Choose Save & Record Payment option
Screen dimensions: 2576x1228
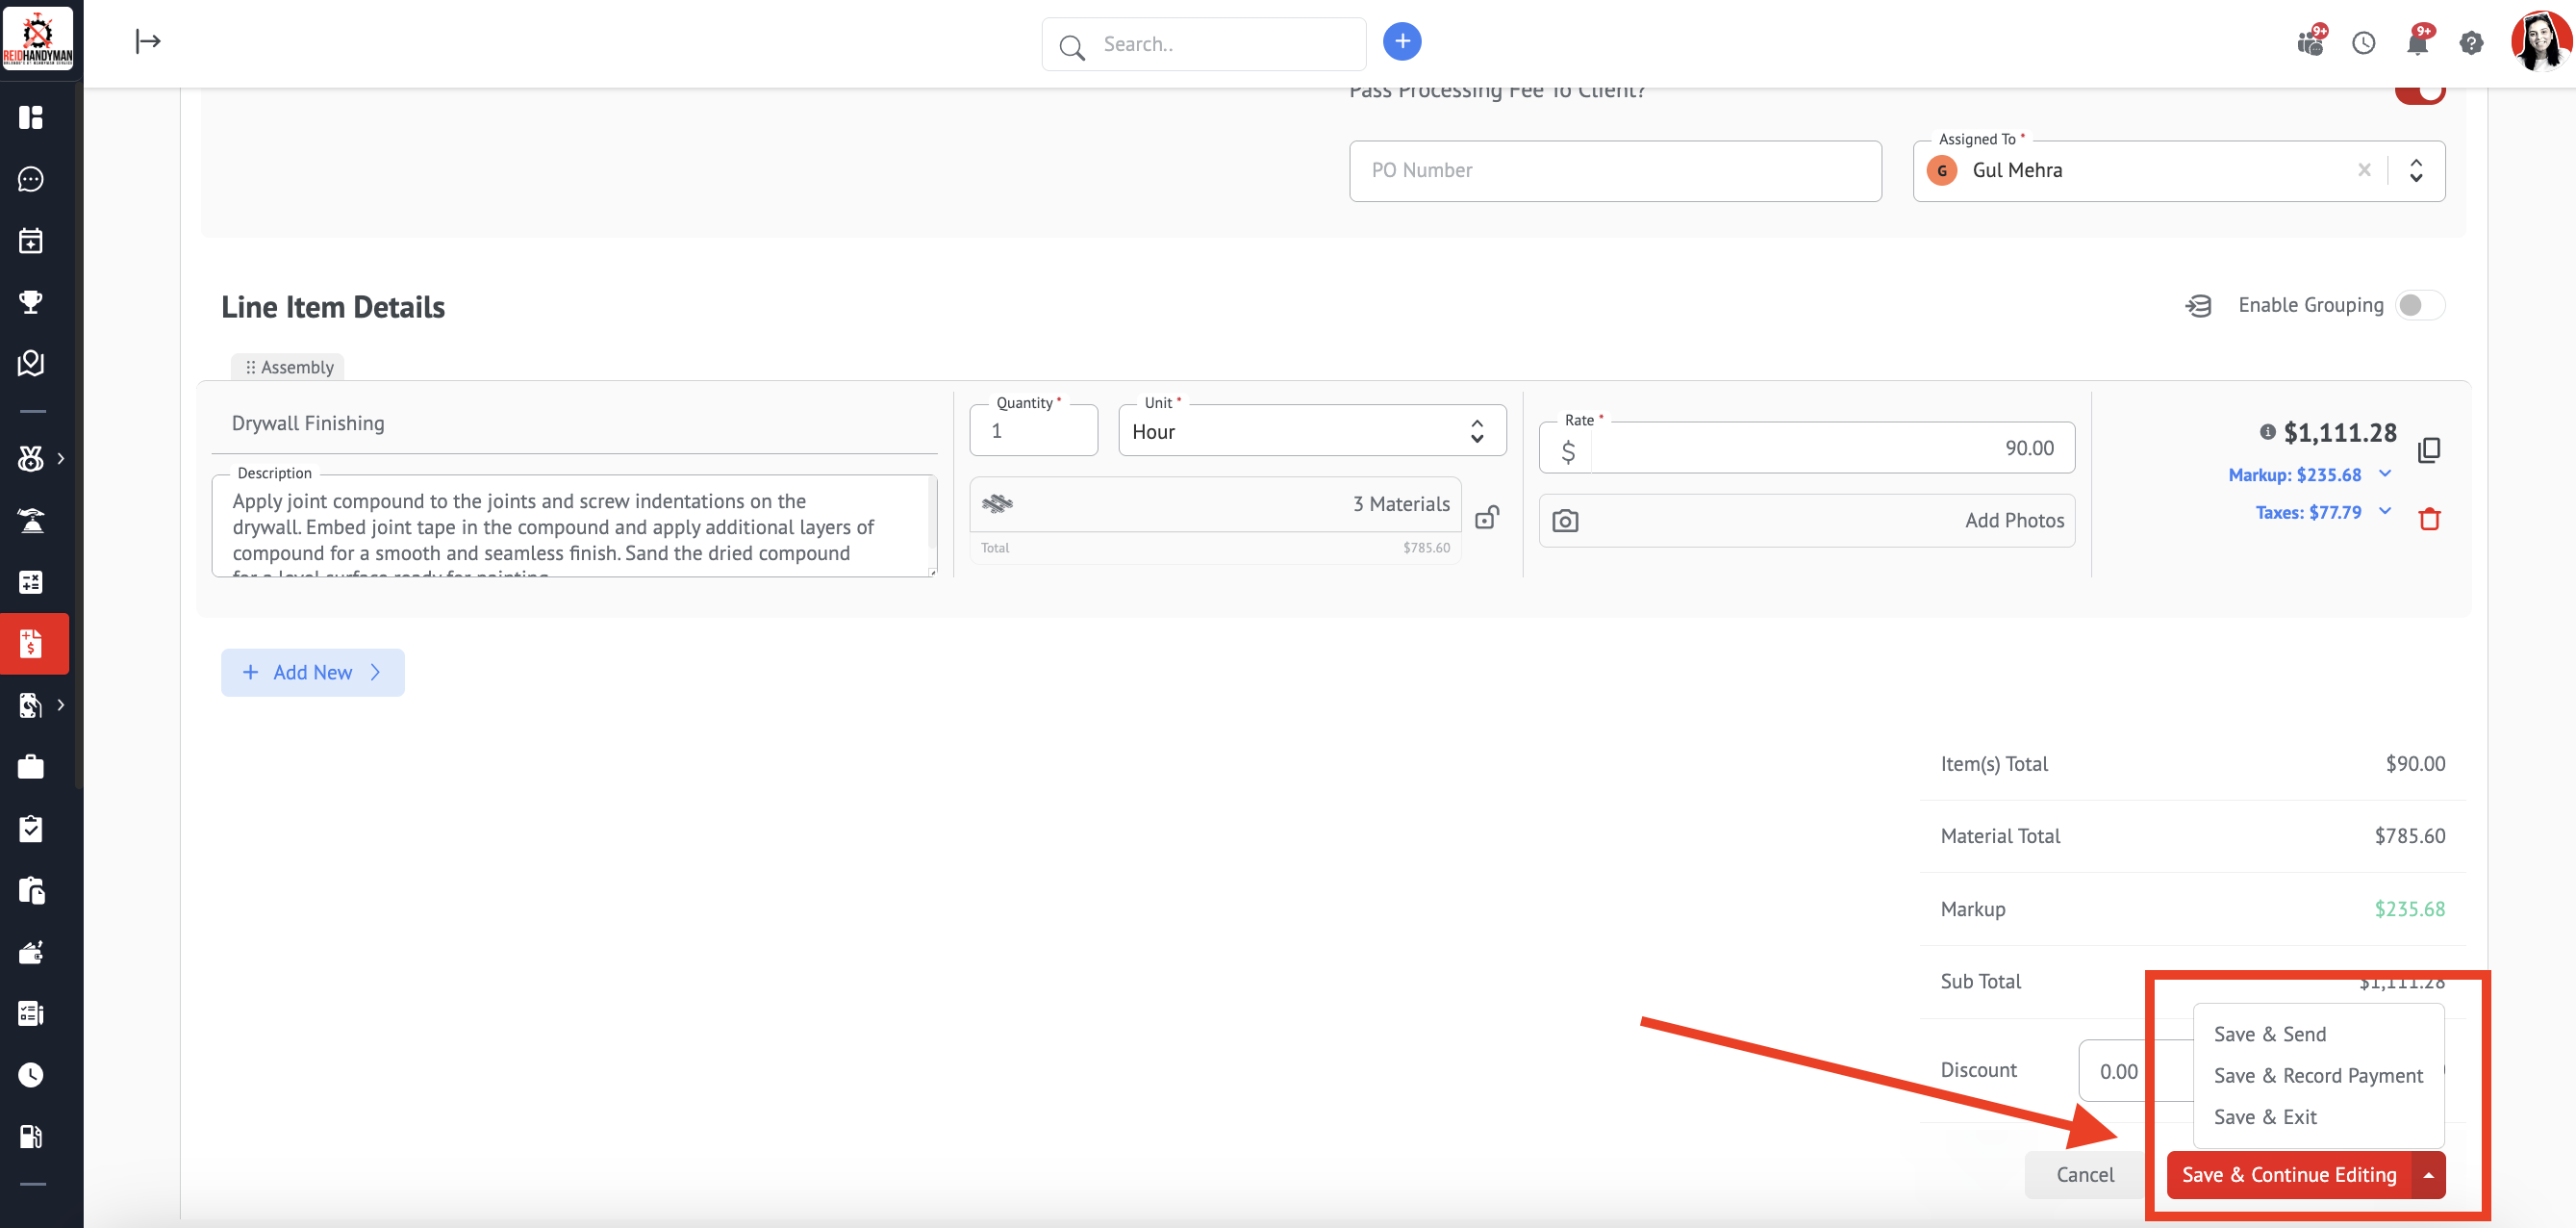[2317, 1075]
